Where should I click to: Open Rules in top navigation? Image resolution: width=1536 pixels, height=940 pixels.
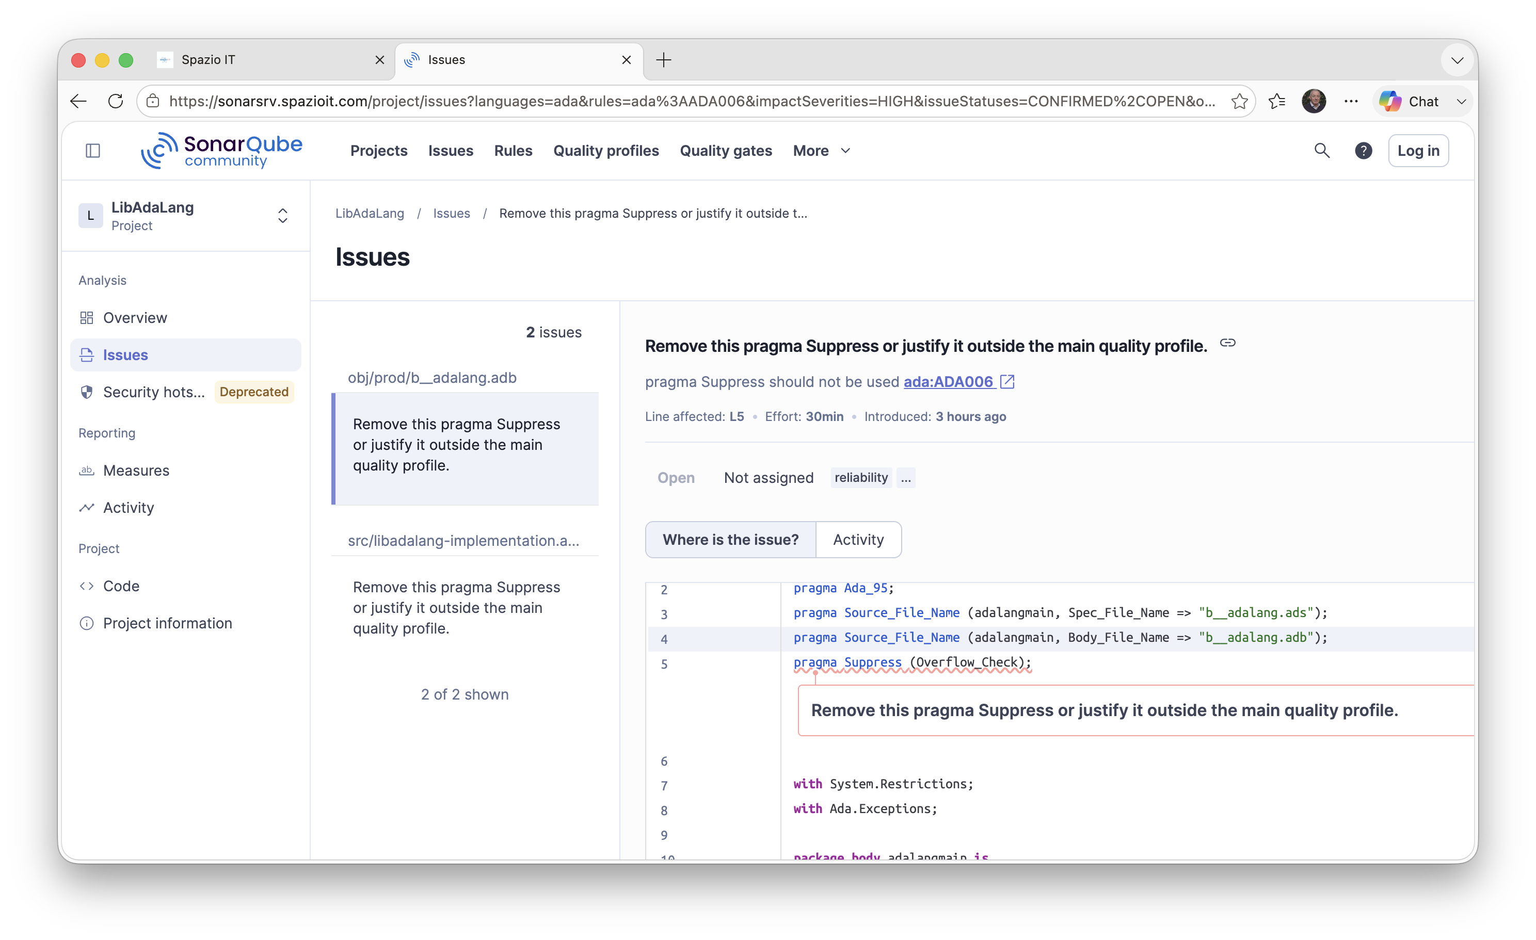click(513, 151)
